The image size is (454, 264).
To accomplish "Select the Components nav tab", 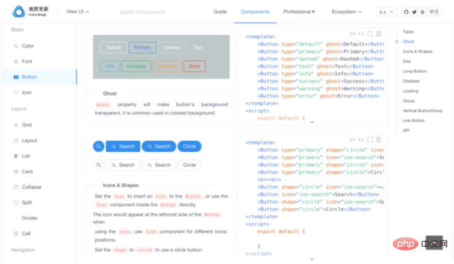I will coord(255,12).
